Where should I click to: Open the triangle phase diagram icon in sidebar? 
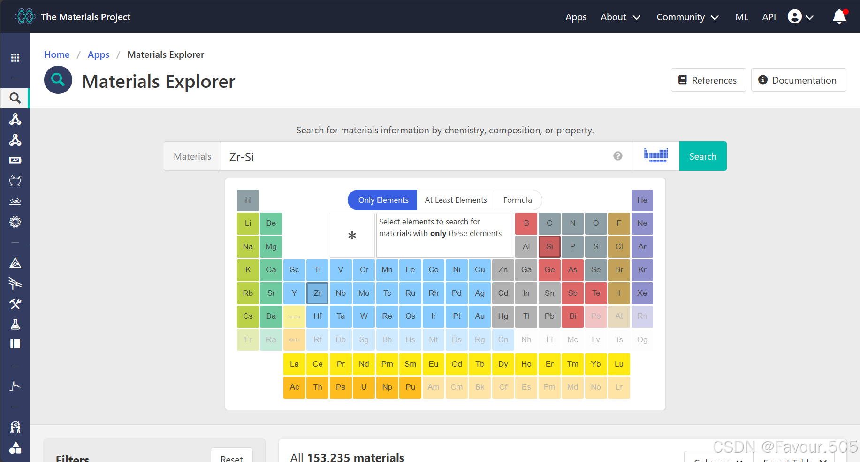point(15,262)
